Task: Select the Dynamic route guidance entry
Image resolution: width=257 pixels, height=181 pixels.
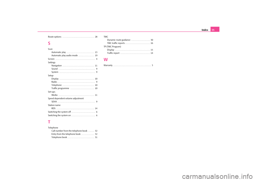Action: [x=119, y=40]
